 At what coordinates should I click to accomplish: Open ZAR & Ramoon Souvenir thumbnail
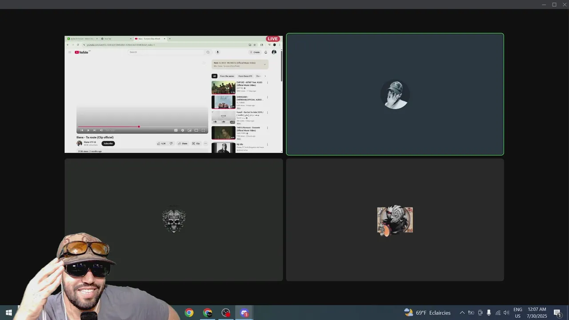tap(223, 133)
